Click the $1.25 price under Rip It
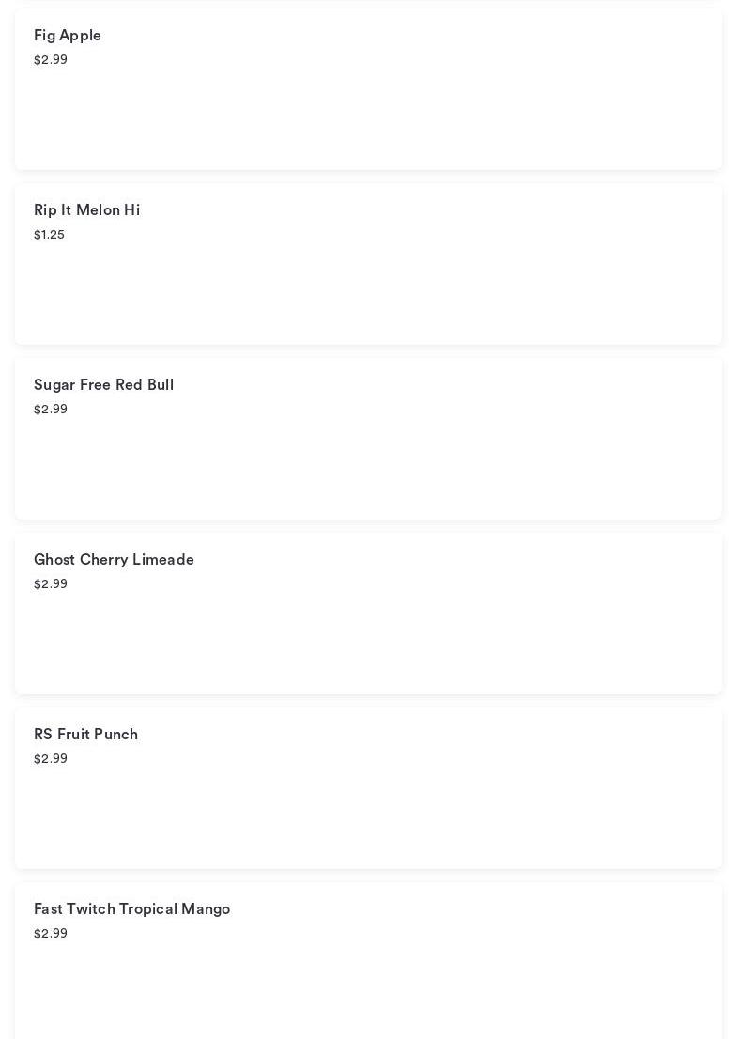 pos(49,235)
